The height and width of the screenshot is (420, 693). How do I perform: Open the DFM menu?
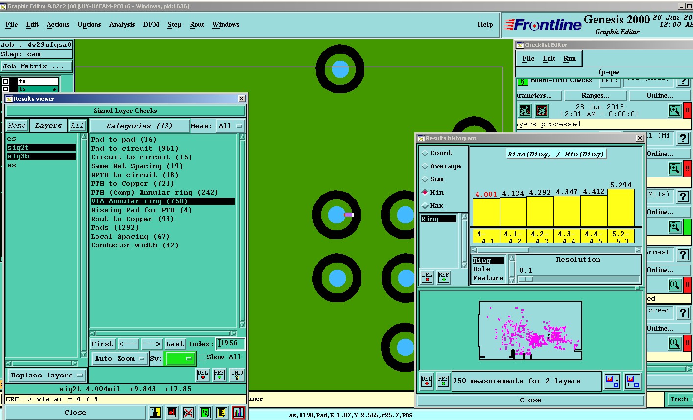point(151,24)
